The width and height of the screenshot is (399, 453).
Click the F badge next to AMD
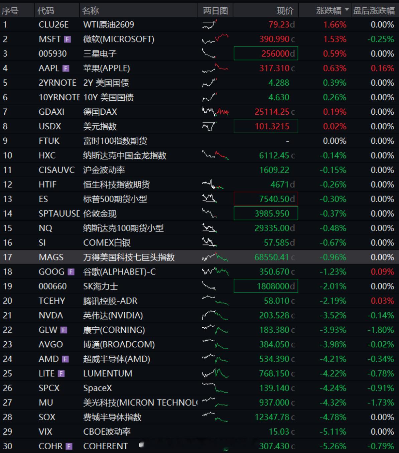pos(65,359)
